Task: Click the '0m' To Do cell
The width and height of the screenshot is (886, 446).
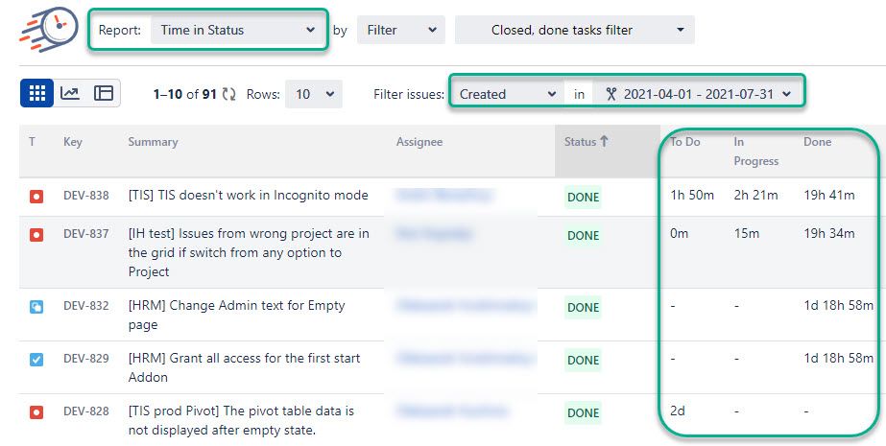Action: click(680, 234)
